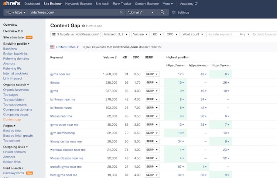Open the *.domain/* mode dropdown
The width and height of the screenshot is (277, 178).
pyautogui.click(x=140, y=12)
